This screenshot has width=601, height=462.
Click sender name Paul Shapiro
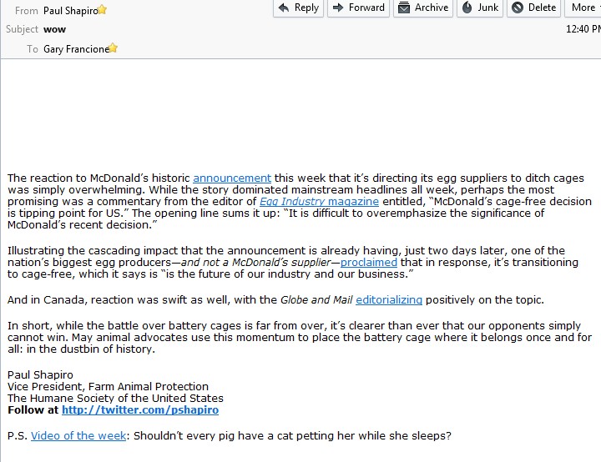[x=70, y=11]
